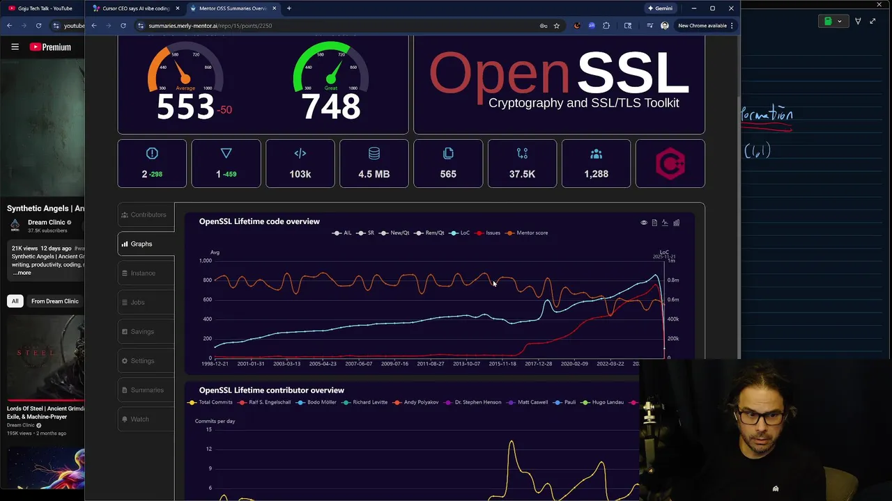Toggle Hugo Landau legend series
This screenshot has height=501, width=892.
(603, 402)
